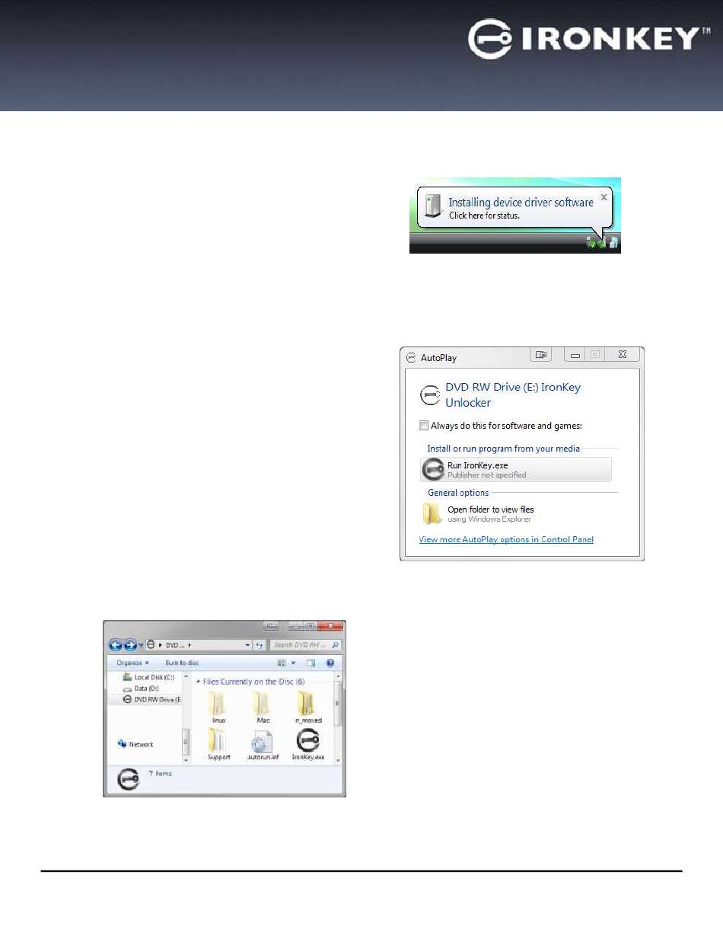Open recent pages dropdown next to forward button

[141, 645]
